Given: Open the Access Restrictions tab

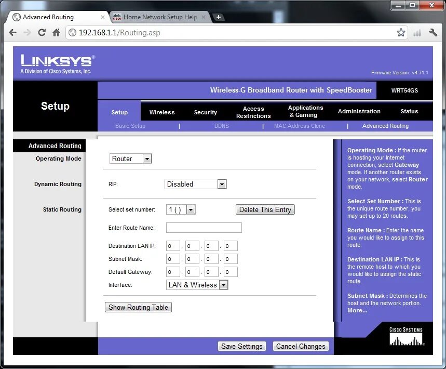Looking at the screenshot, I should click(253, 112).
